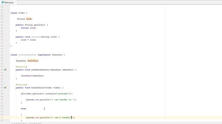Screen dimensions: 222x124
Task: Close the Main.java tab
Action: point(15,2)
